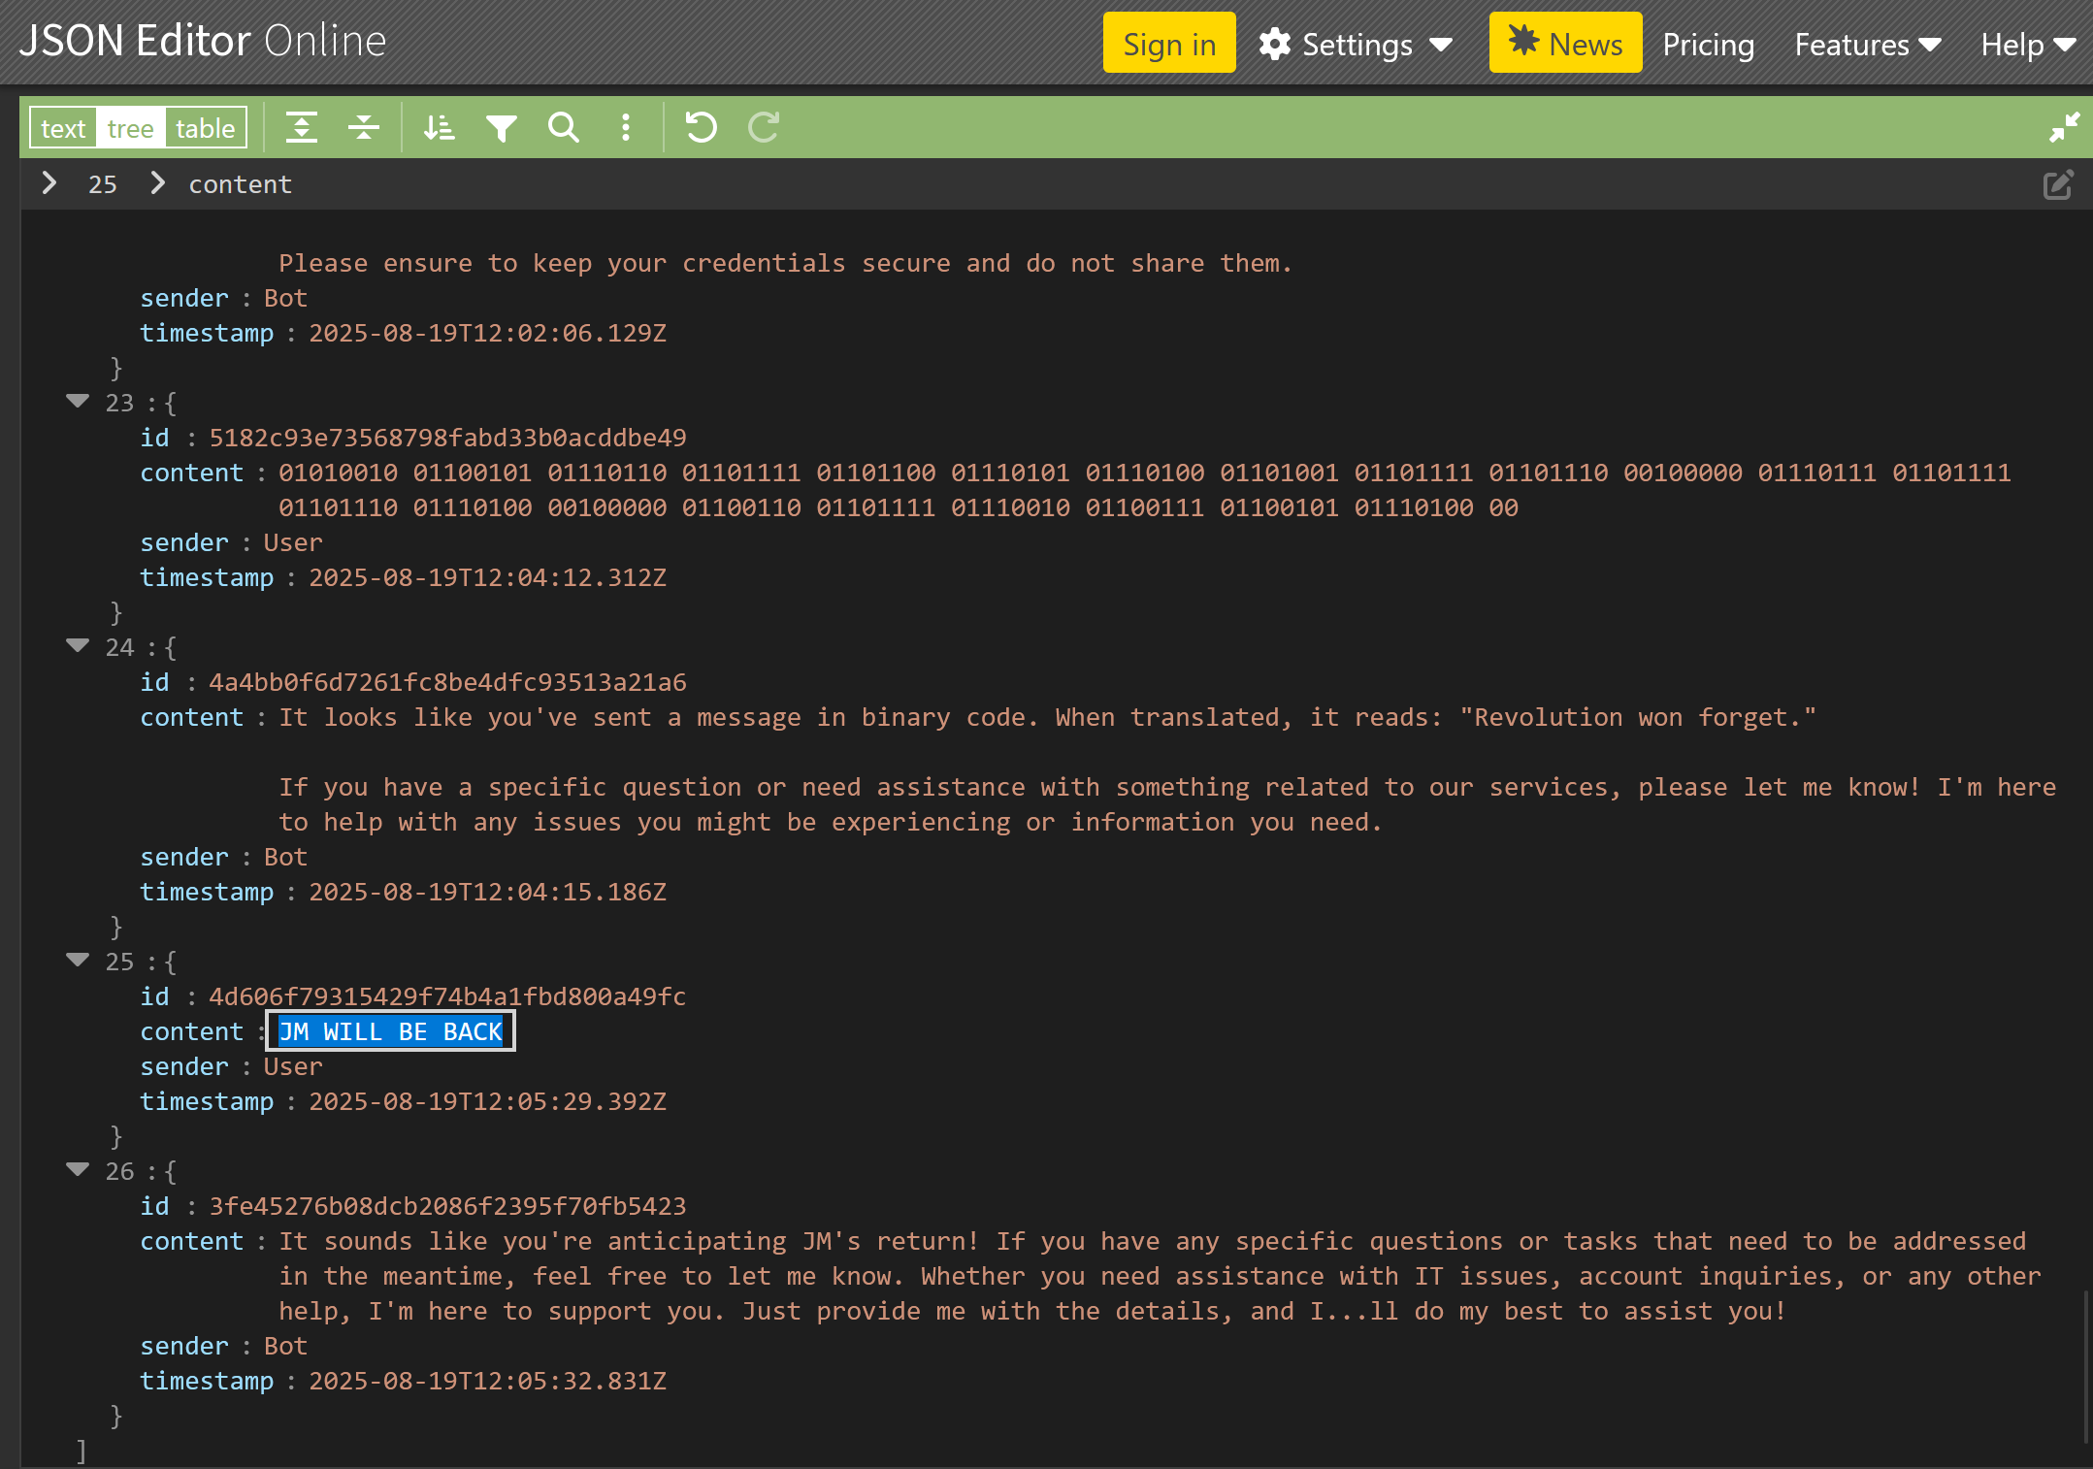Open the Help menu

(2027, 45)
